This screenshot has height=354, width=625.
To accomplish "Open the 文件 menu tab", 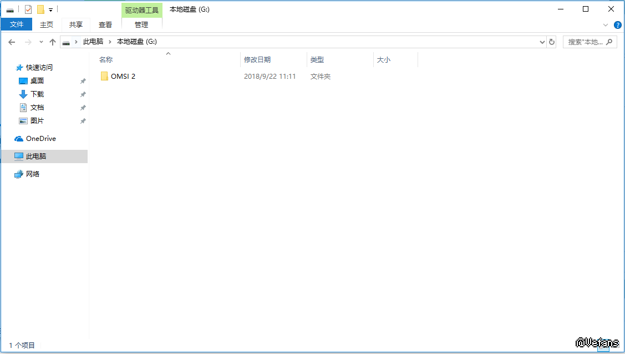I will (16, 24).
